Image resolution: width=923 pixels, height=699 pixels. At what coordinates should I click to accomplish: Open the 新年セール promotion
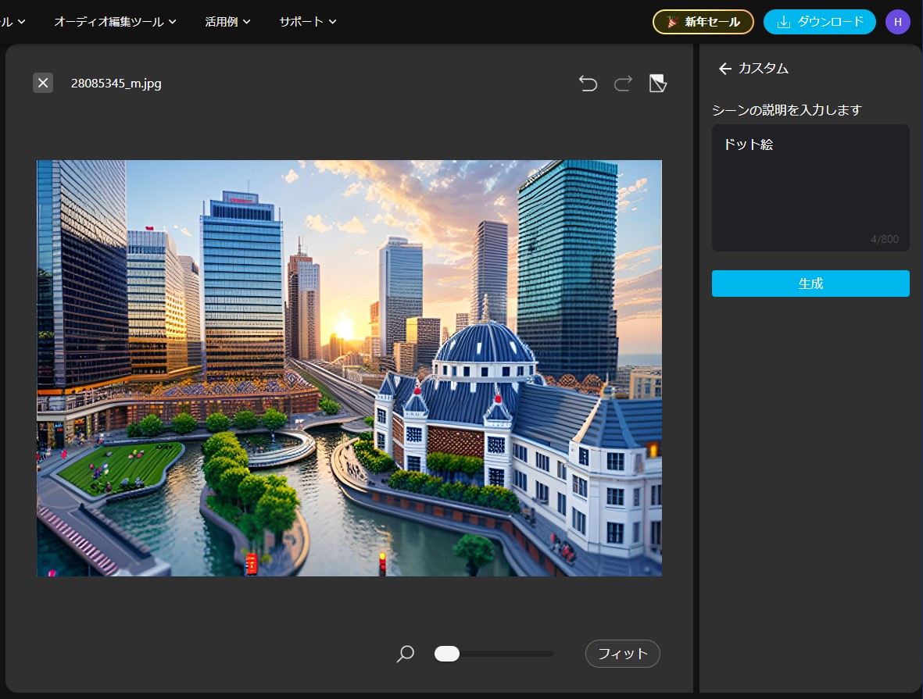(x=703, y=22)
